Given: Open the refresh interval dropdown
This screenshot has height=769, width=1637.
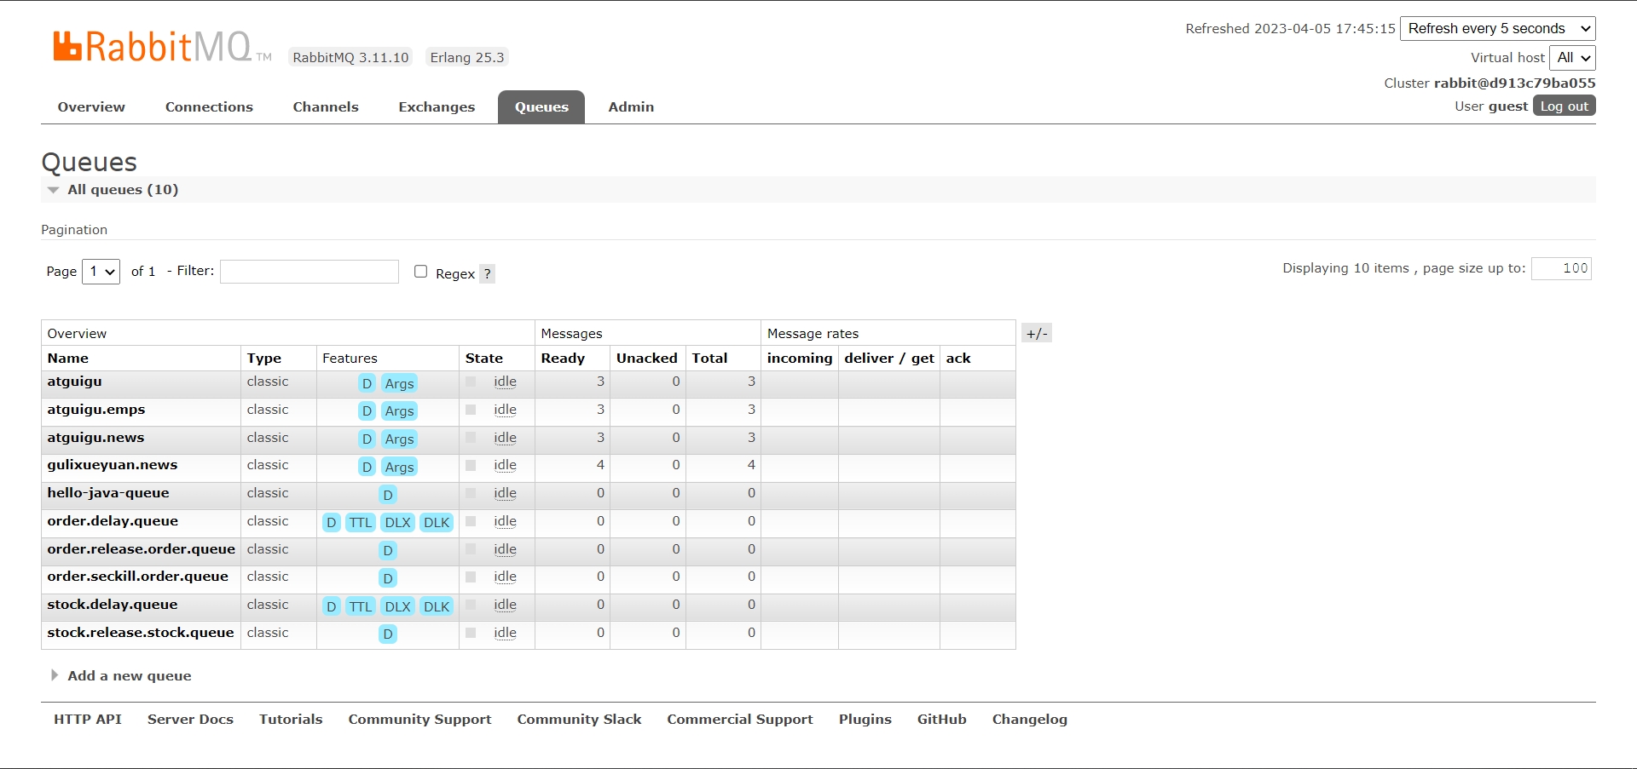Looking at the screenshot, I should (x=1497, y=29).
